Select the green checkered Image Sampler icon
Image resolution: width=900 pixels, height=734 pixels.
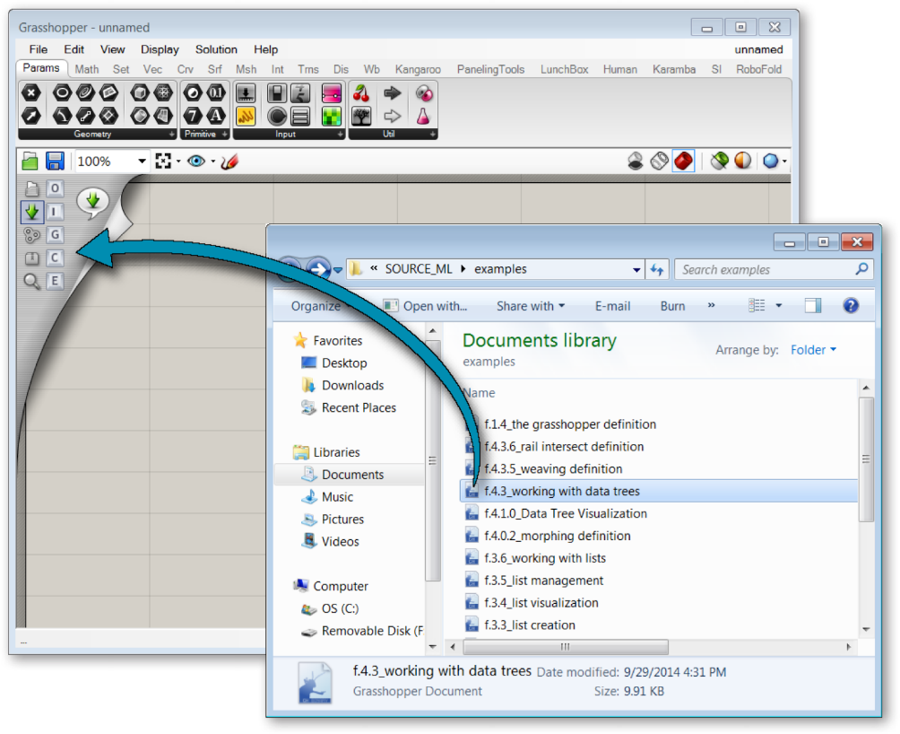[332, 116]
